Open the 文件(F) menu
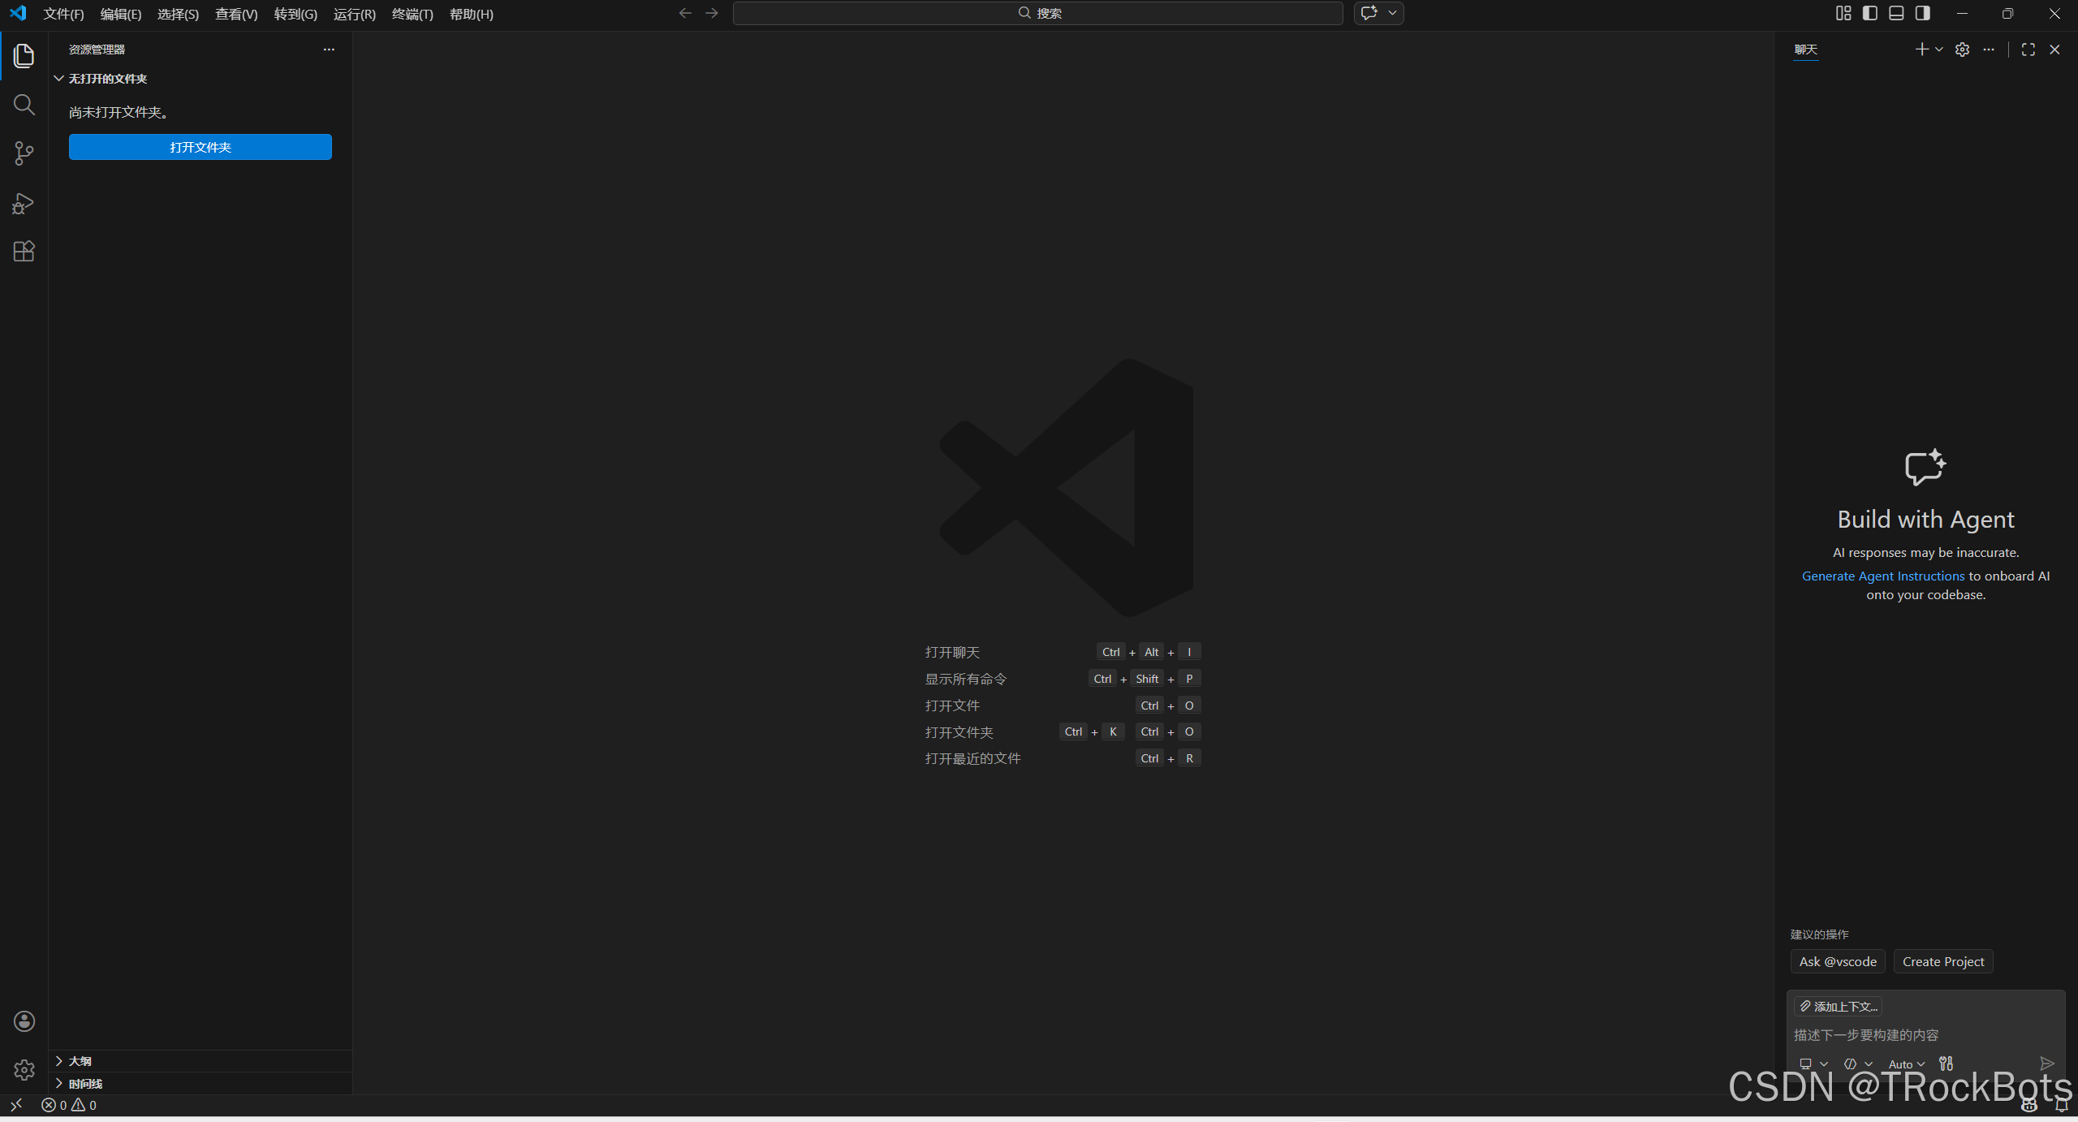 [63, 14]
